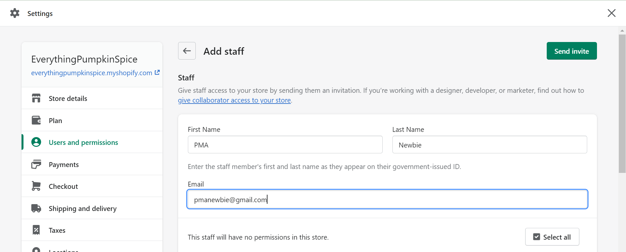
Task: Check the Select all permissions checkbox
Action: 537,237
